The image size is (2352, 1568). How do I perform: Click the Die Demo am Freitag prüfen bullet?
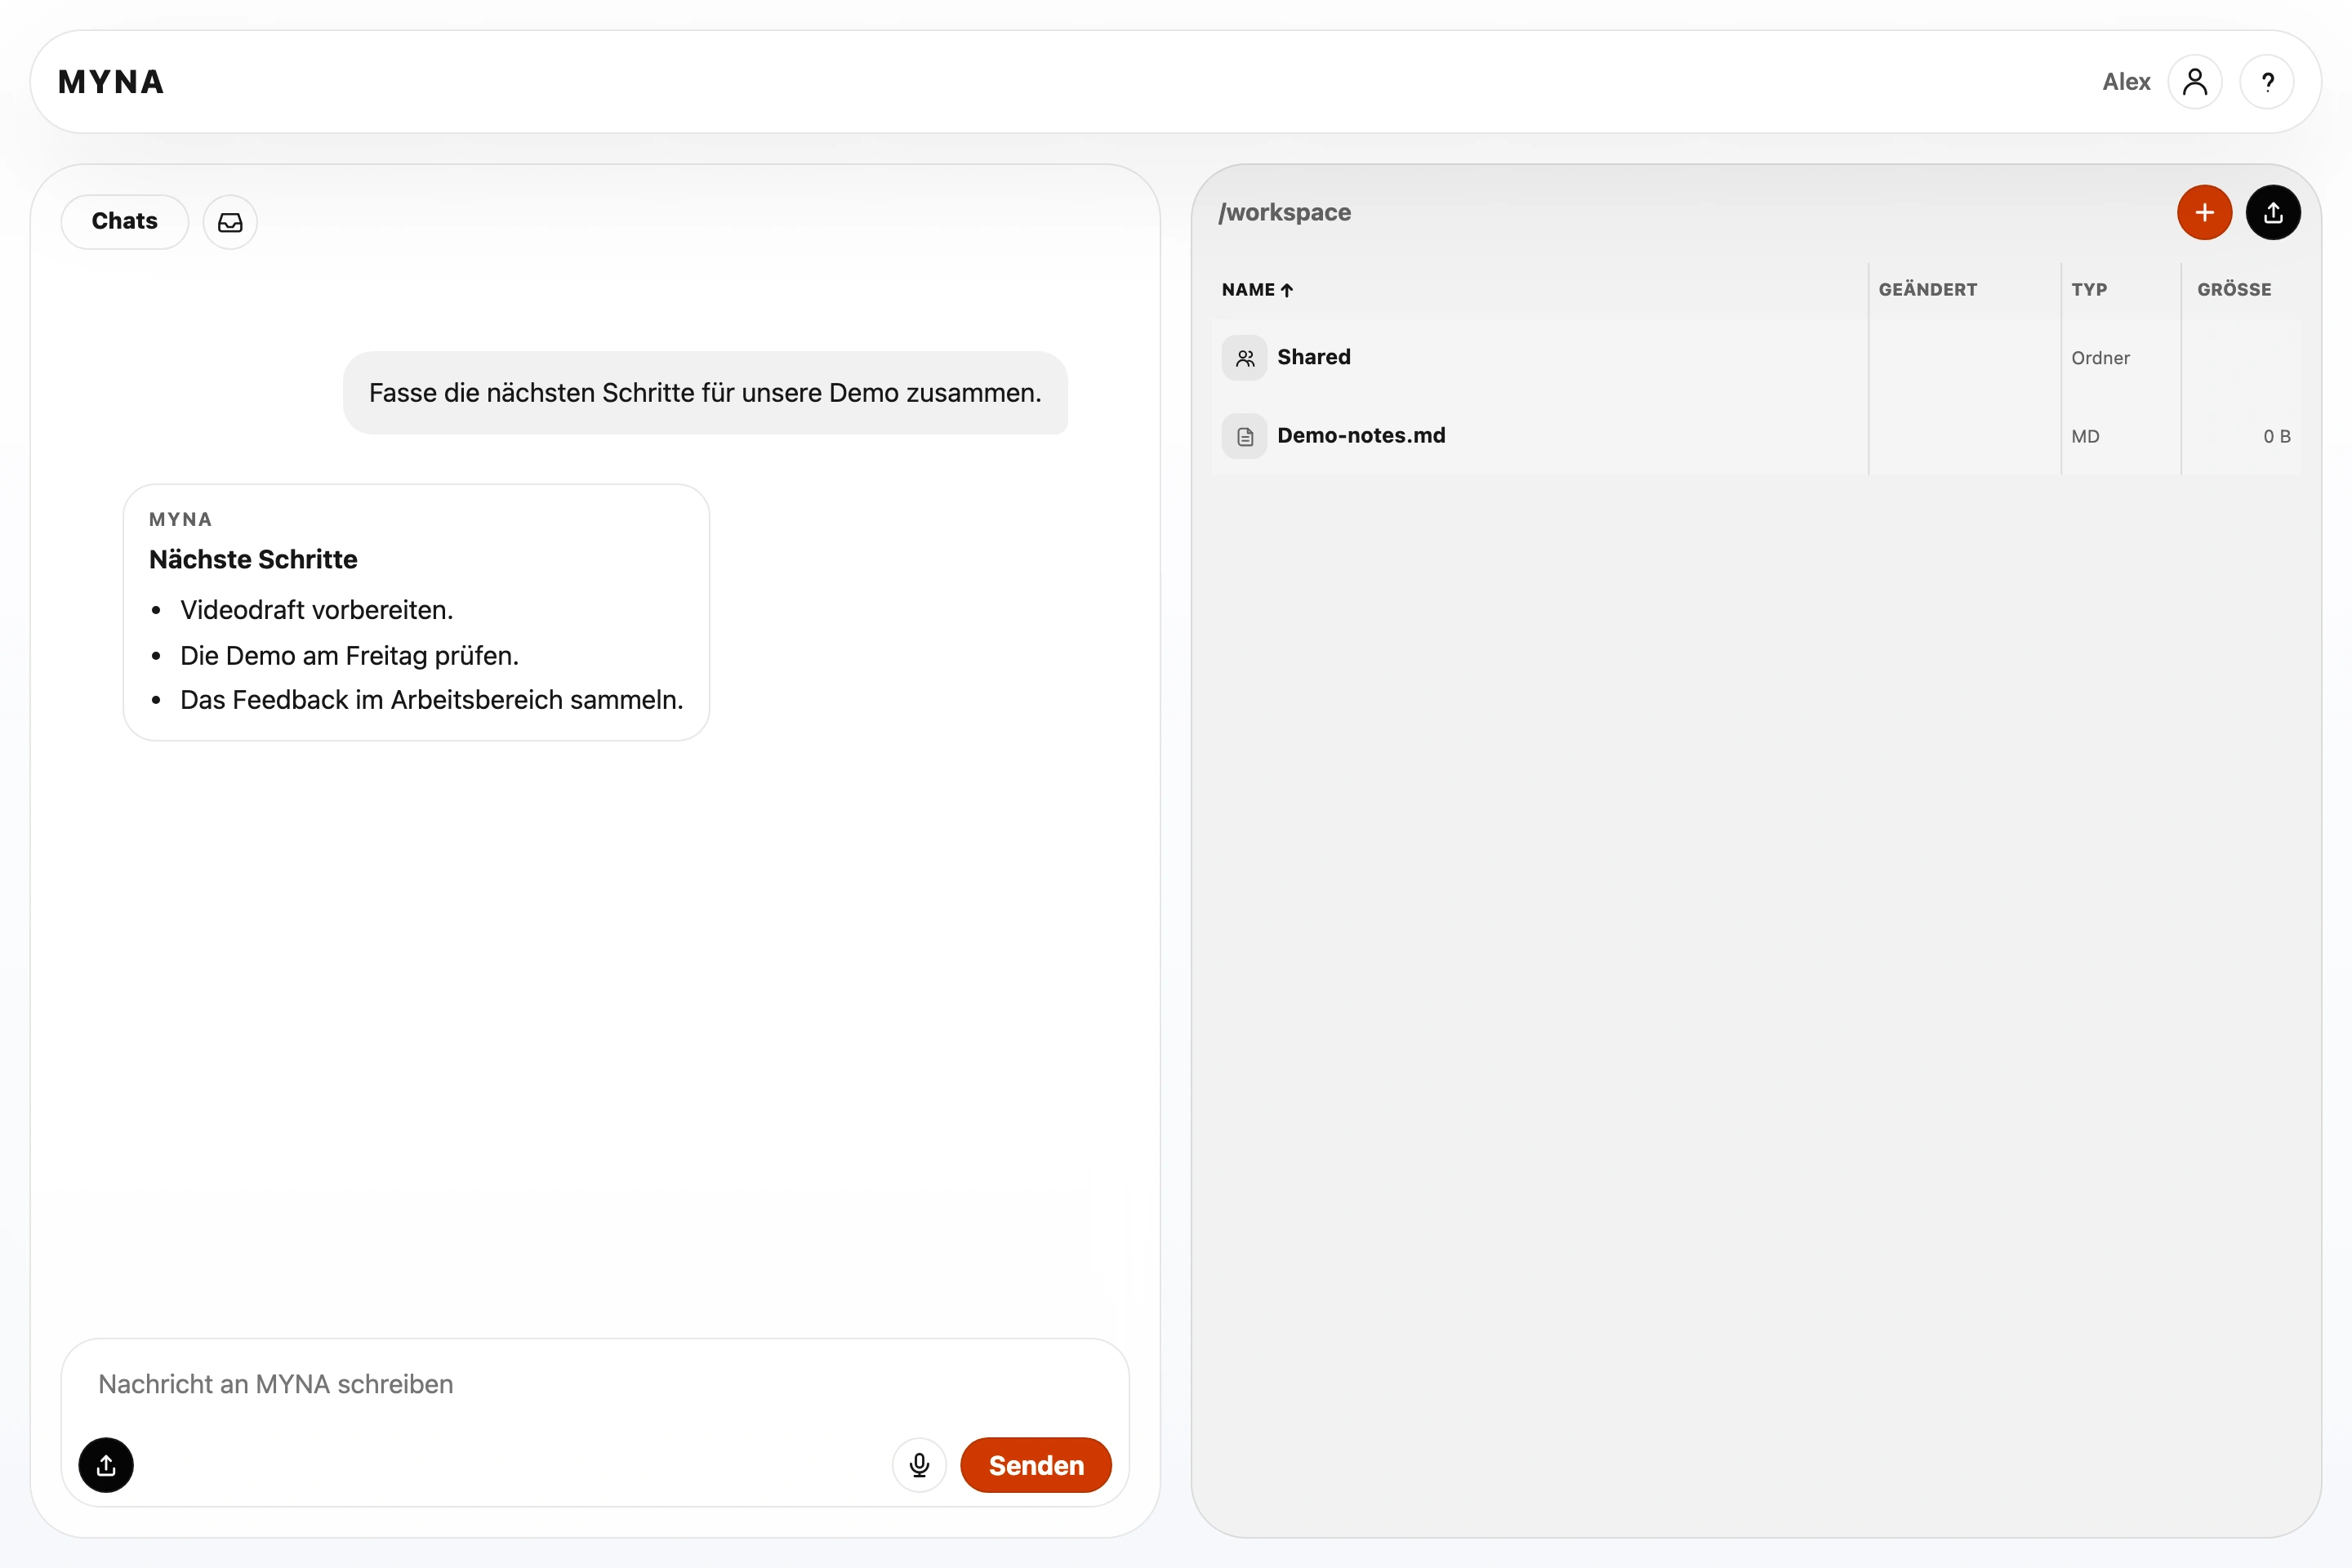coord(349,656)
